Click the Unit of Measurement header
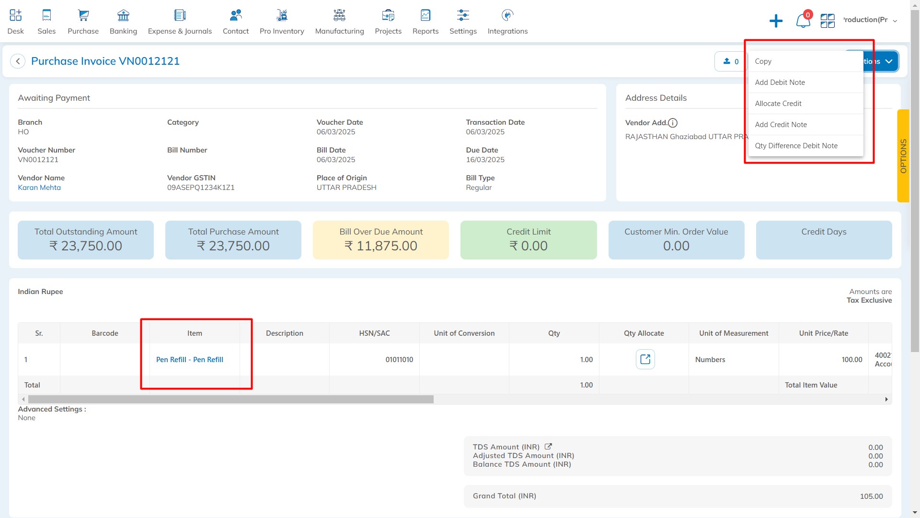 pyautogui.click(x=734, y=333)
